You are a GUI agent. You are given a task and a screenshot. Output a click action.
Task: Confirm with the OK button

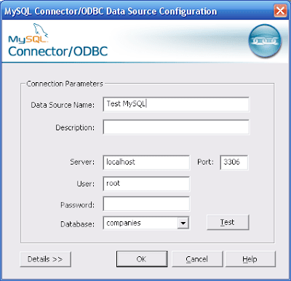click(142, 259)
